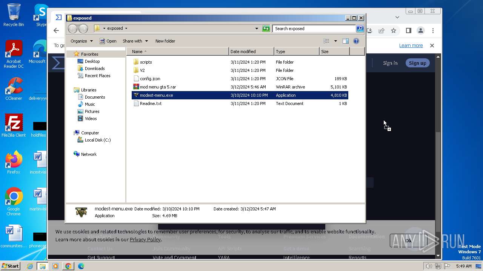Click Ok button on cookie banner

tap(408, 241)
